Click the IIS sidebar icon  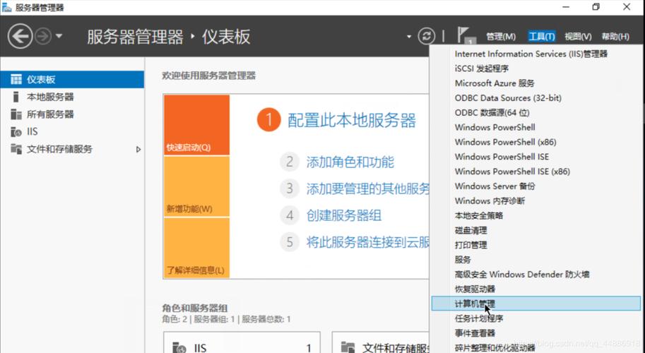16,132
